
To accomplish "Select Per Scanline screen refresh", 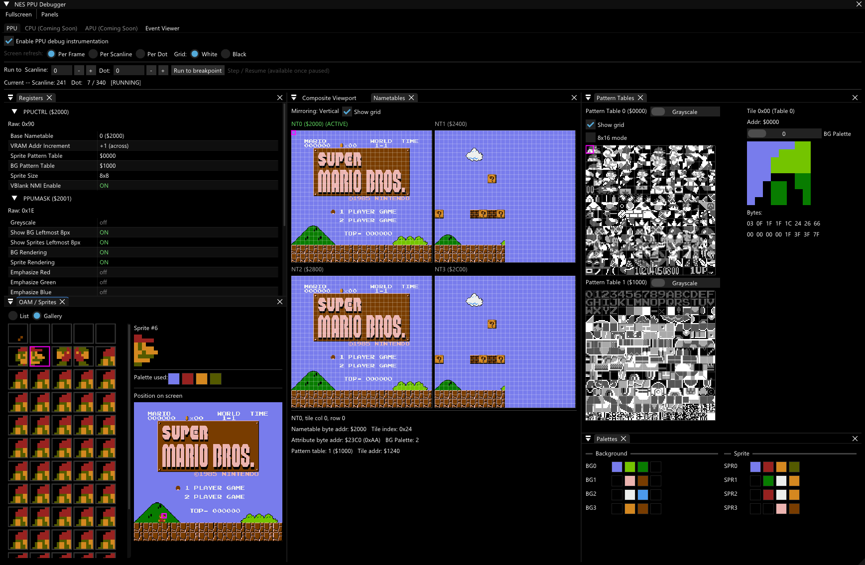I will [93, 54].
